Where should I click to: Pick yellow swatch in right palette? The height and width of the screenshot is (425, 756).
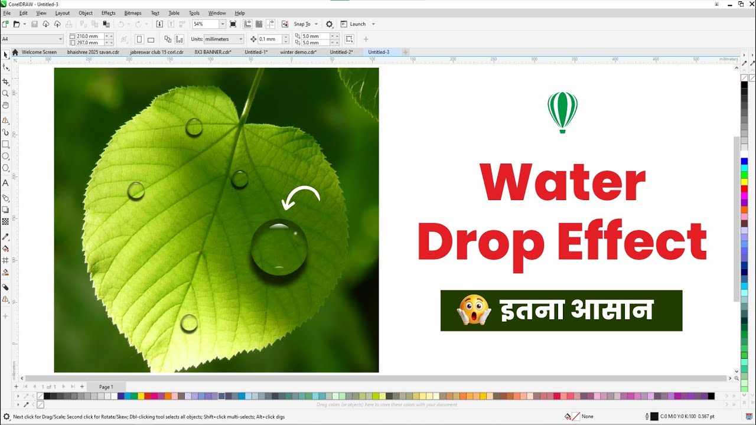click(744, 182)
